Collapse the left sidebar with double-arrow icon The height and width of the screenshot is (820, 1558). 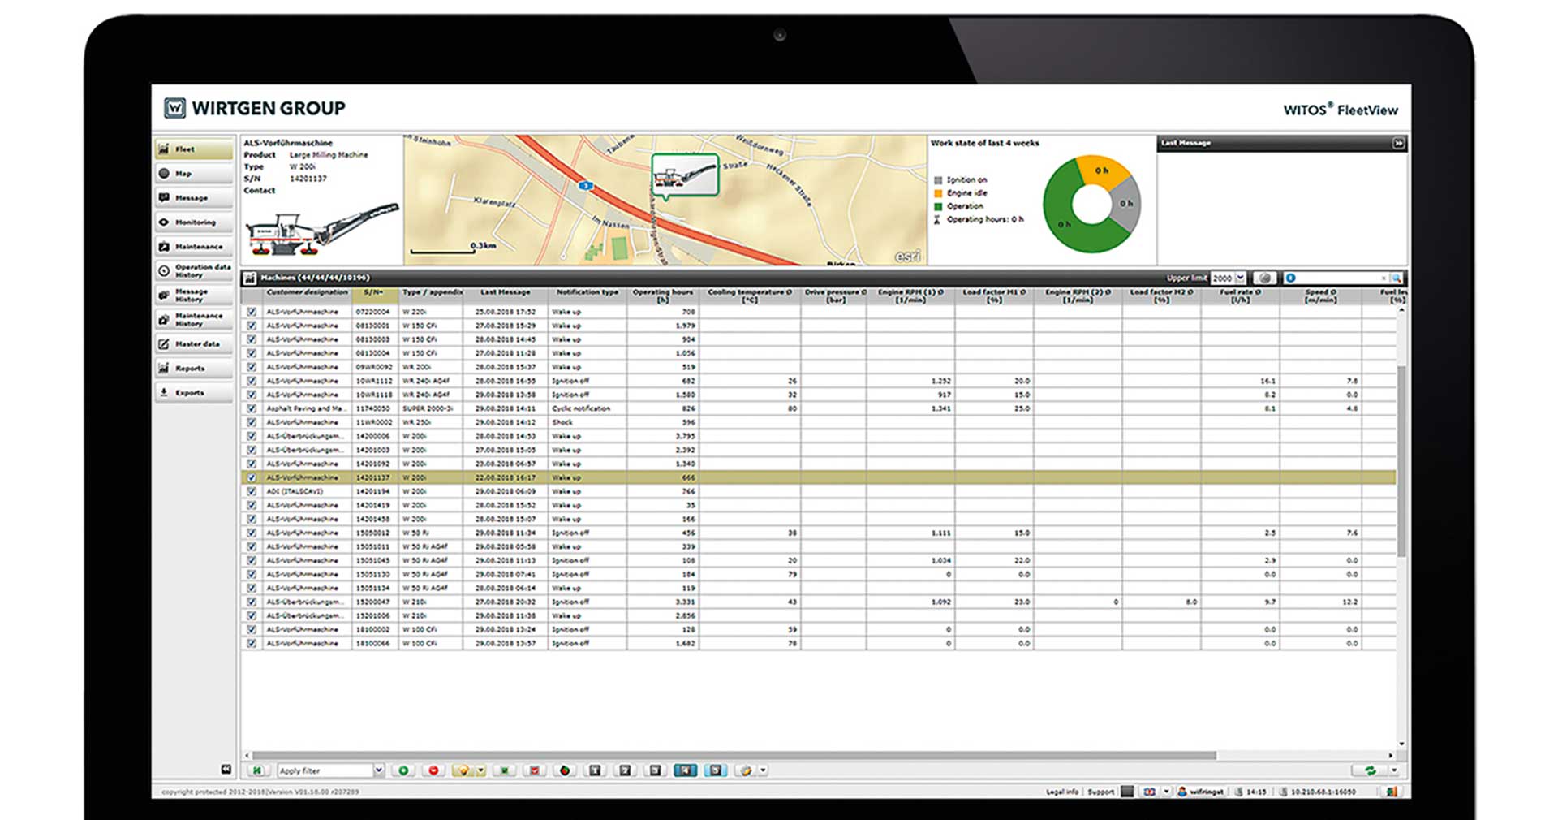click(226, 769)
